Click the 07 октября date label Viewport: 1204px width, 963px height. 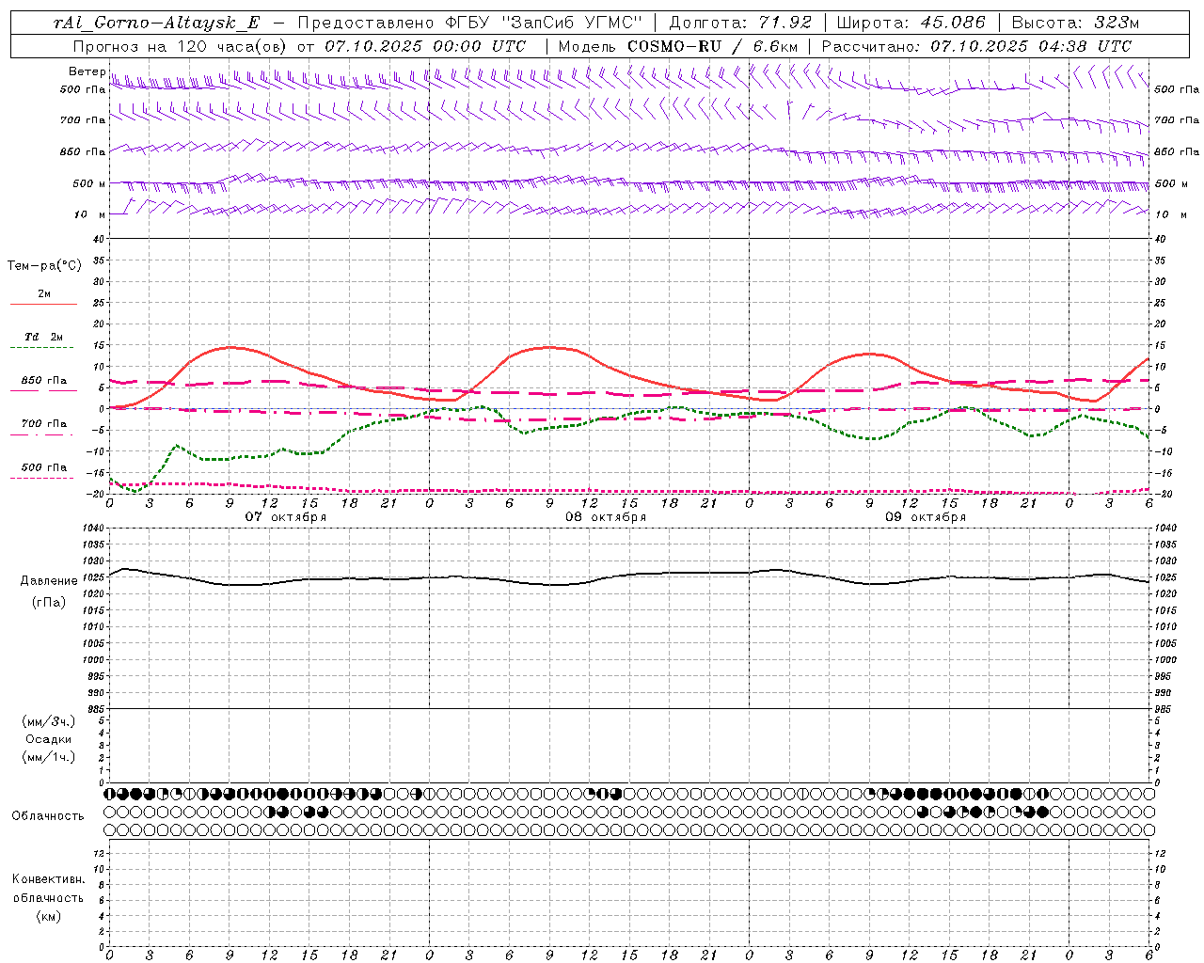pyautogui.click(x=286, y=517)
